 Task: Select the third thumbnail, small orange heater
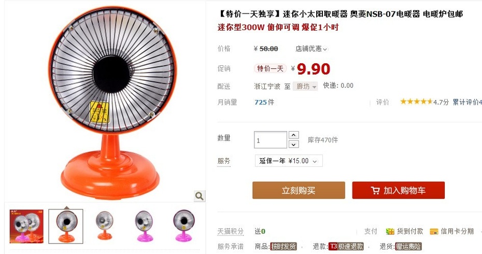point(105,225)
